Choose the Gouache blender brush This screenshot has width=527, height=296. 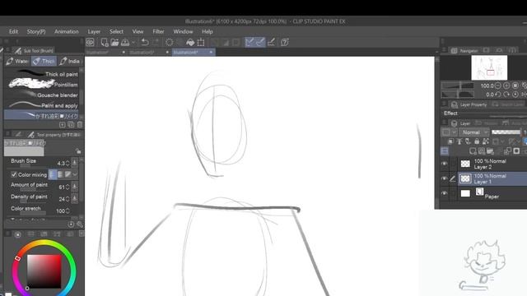coord(42,95)
